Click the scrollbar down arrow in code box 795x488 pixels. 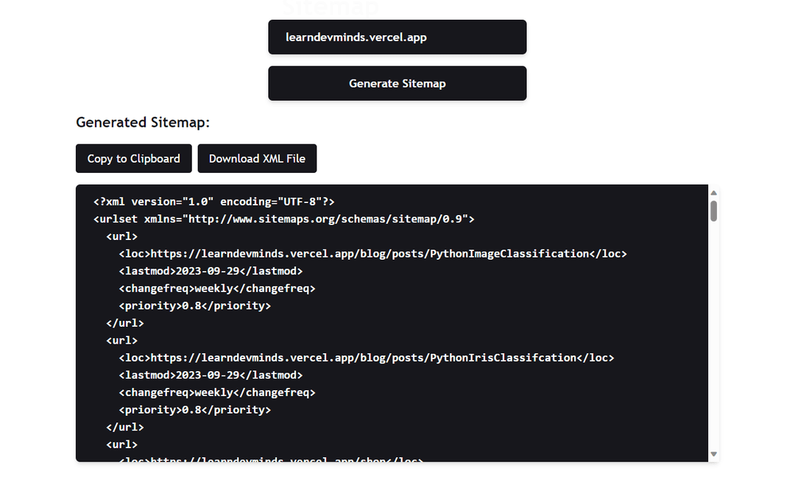pyautogui.click(x=713, y=454)
